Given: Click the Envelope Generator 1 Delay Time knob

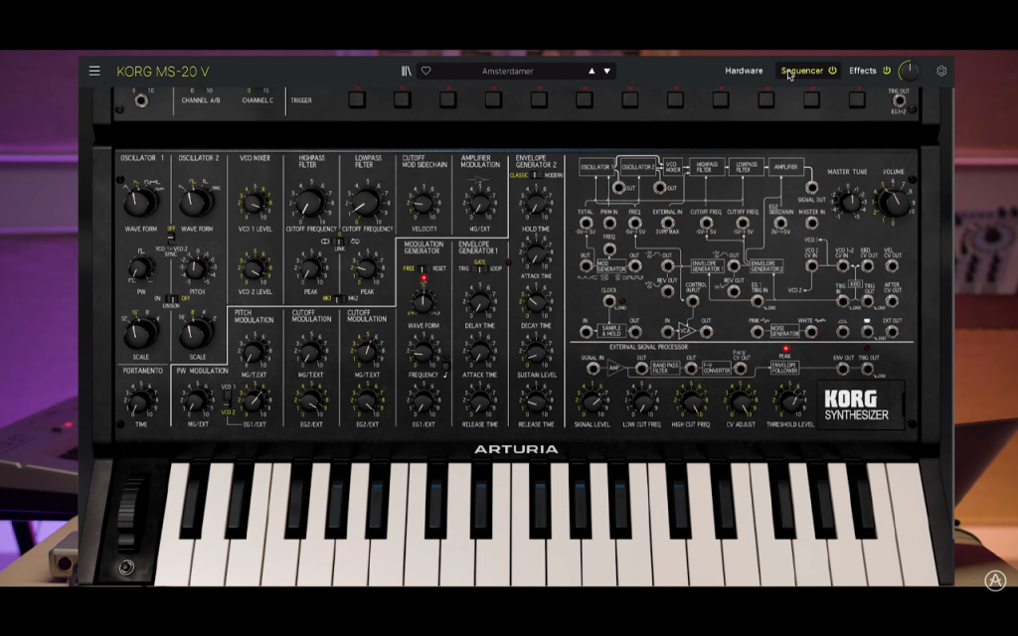Looking at the screenshot, I should click(479, 301).
